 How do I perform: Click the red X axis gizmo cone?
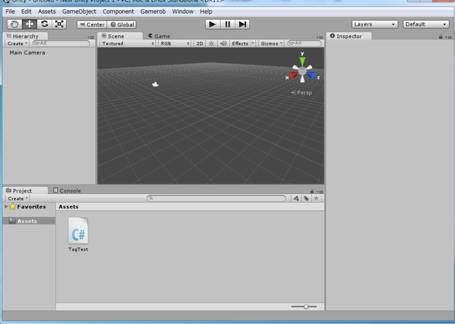tap(293, 75)
